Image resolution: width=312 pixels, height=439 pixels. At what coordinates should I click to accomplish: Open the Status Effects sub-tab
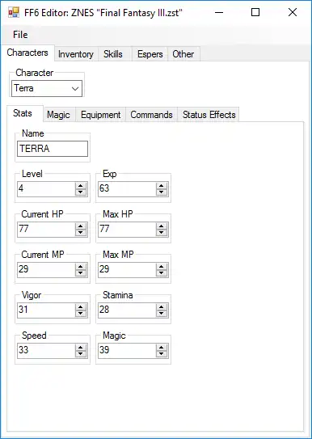point(209,115)
